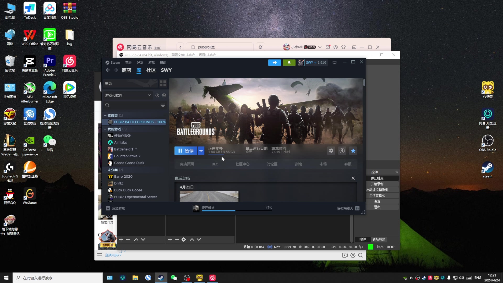Click the OBS stop streaming icon
This screenshot has height=283, width=503.
tap(377, 178)
